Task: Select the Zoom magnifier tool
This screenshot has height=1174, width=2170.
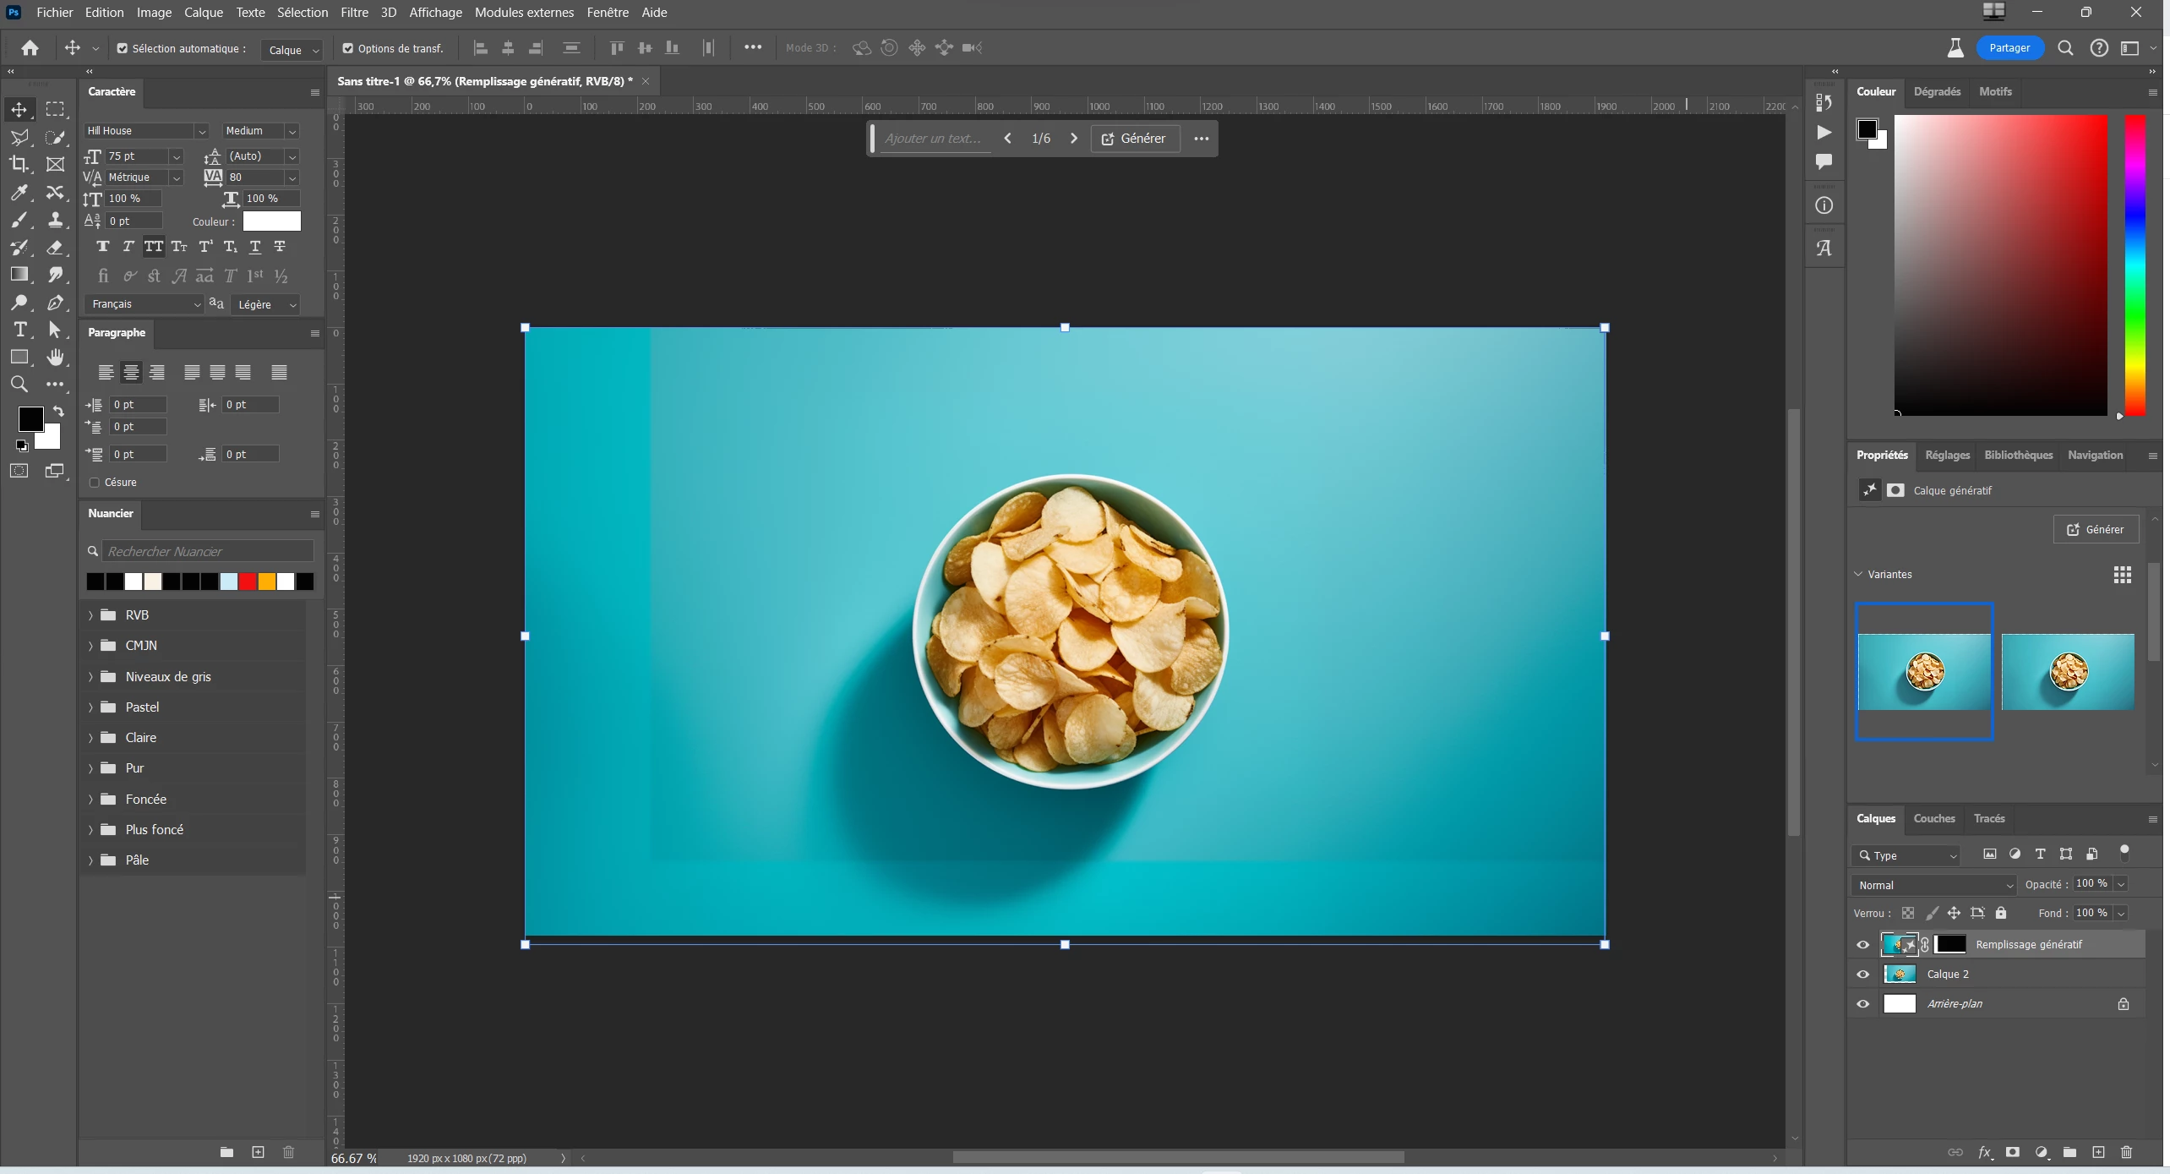Action: 19,385
